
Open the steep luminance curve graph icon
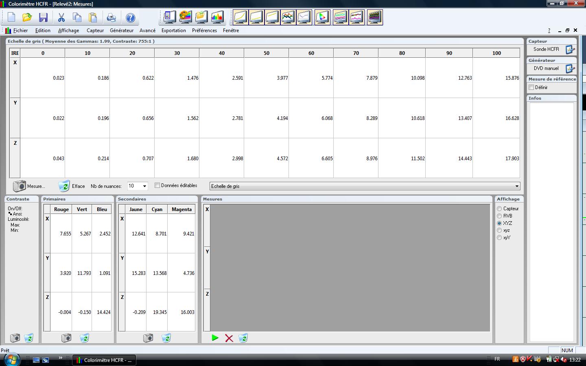[241, 17]
